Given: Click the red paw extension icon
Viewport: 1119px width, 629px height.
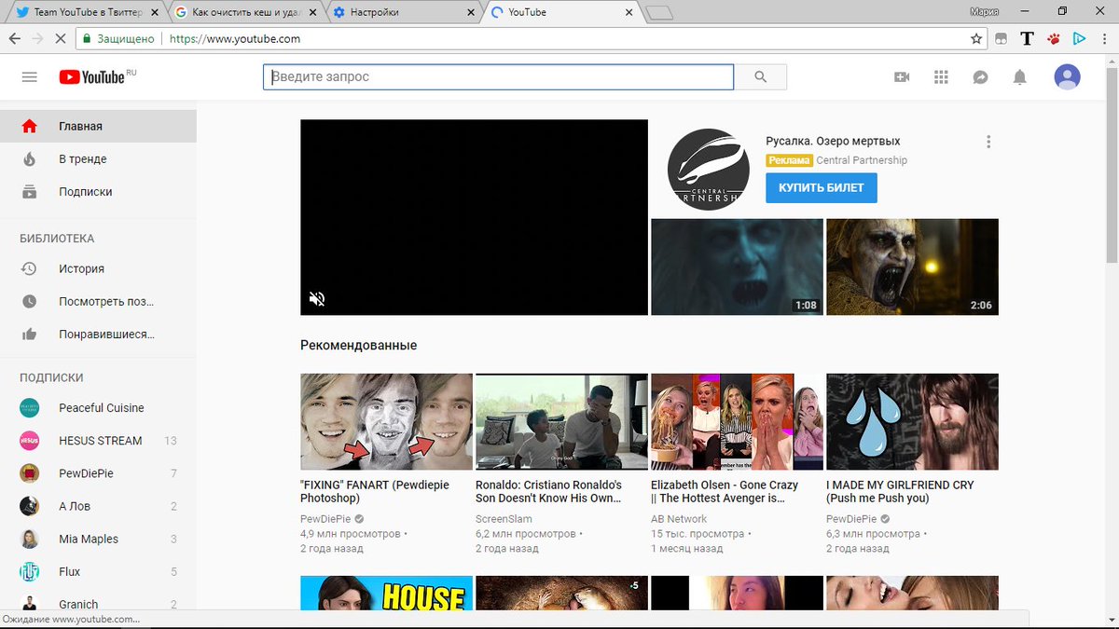Looking at the screenshot, I should (x=1053, y=39).
